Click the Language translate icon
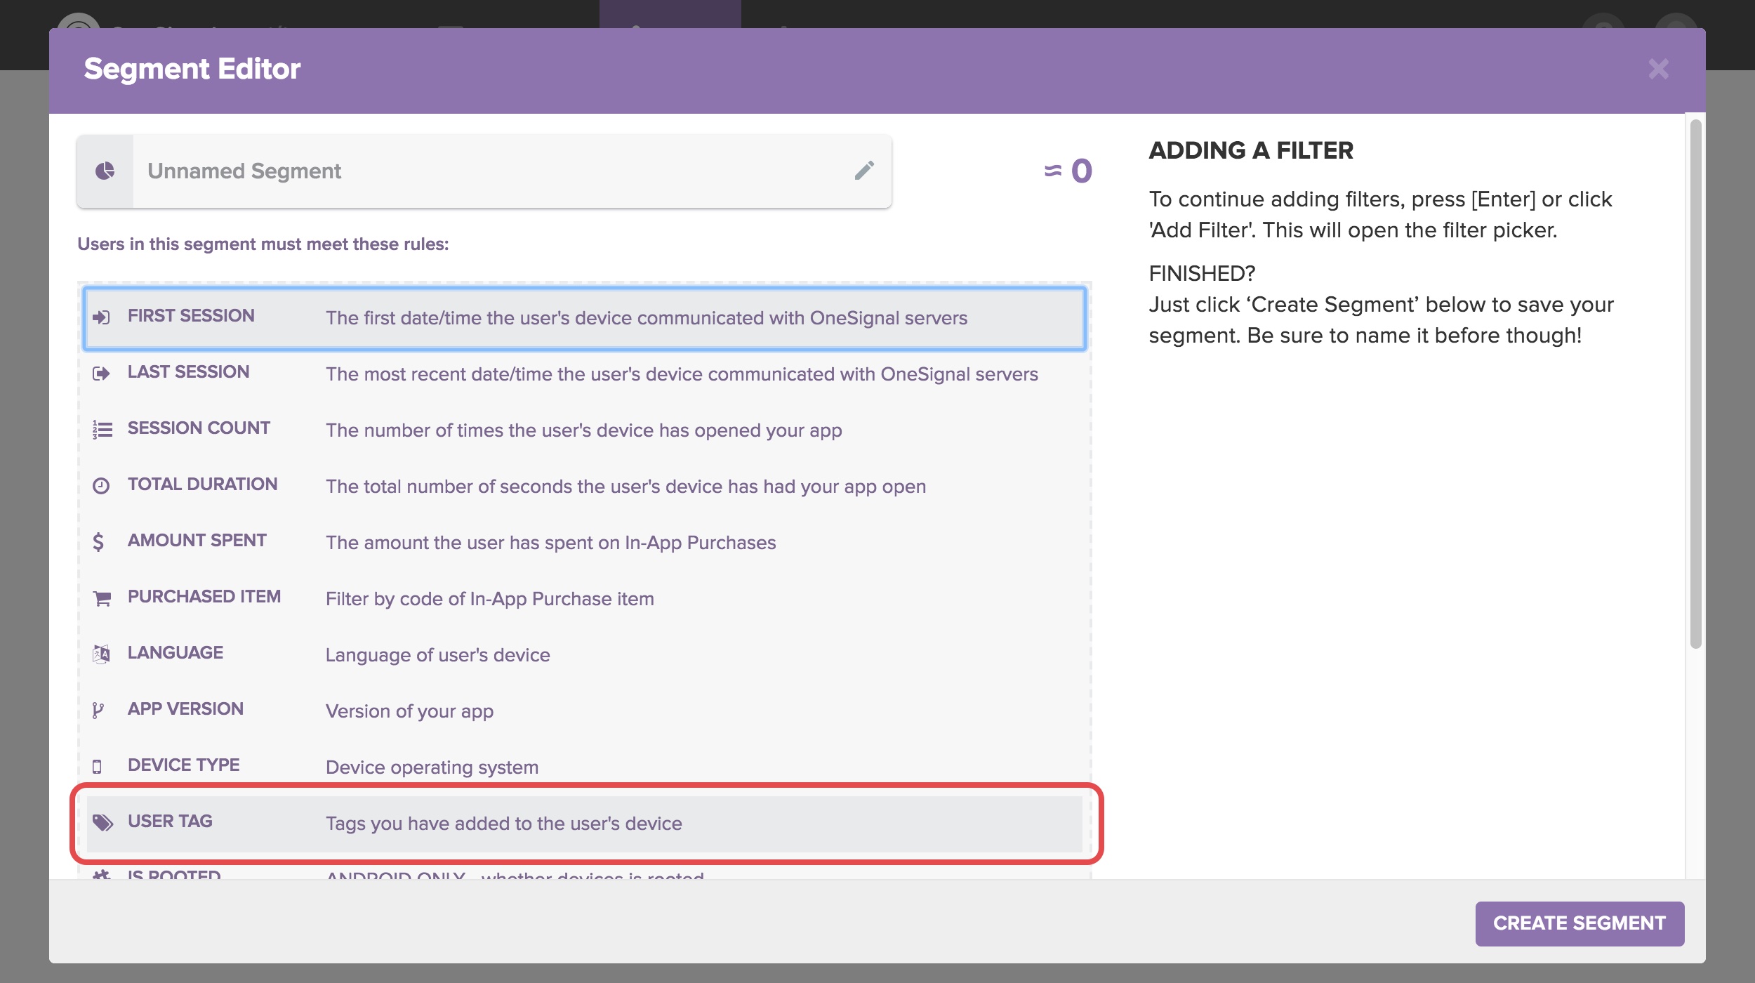Screen dimensions: 1755x983 point(101,654)
